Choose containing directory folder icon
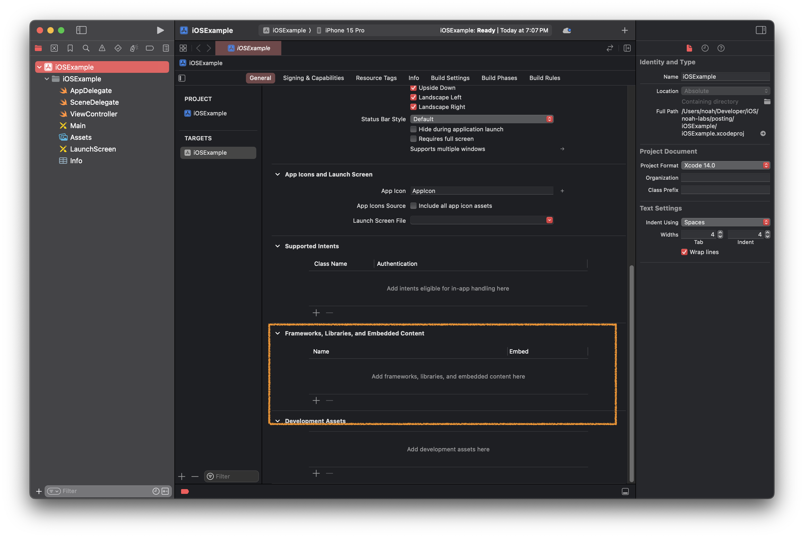The image size is (804, 538). (767, 102)
